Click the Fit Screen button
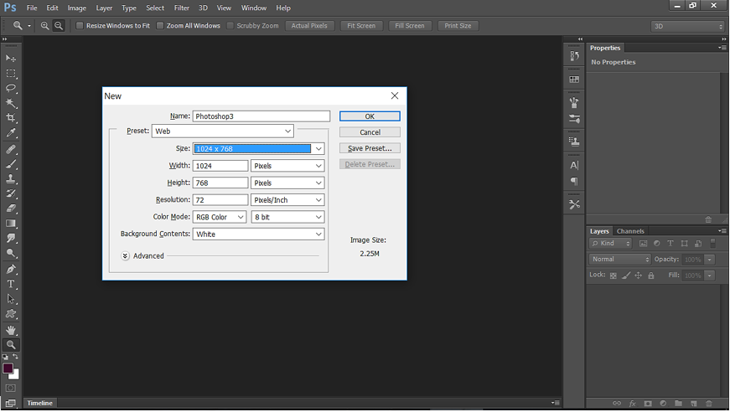Screen dimensions: 730x412 (361, 26)
